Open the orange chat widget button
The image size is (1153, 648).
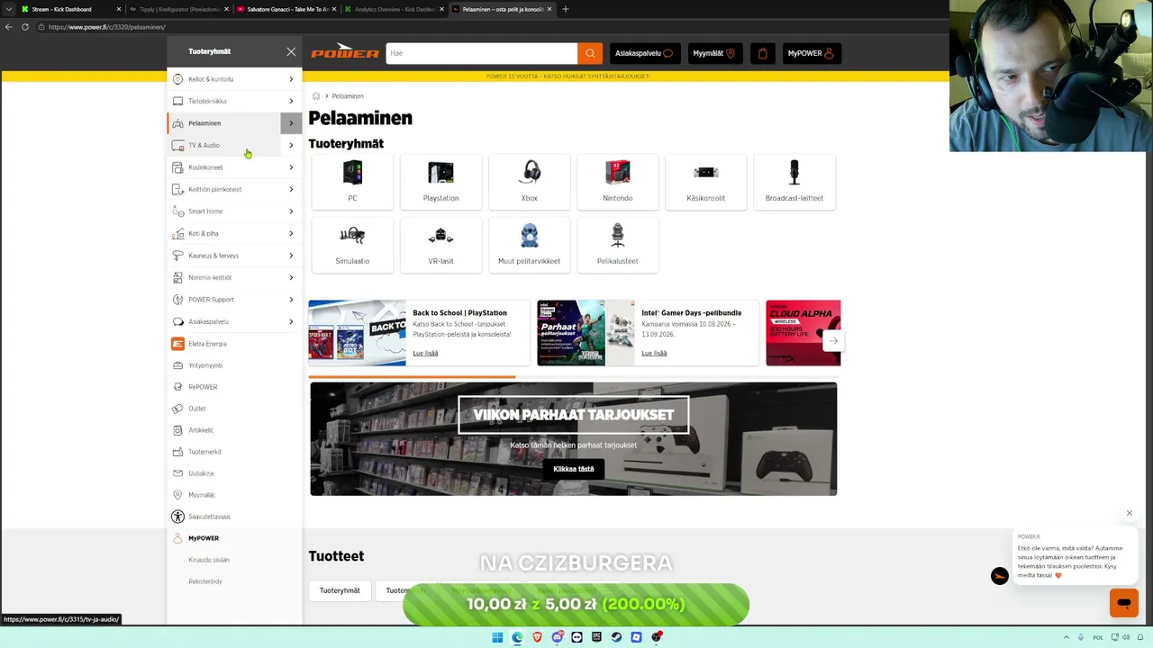(1123, 602)
